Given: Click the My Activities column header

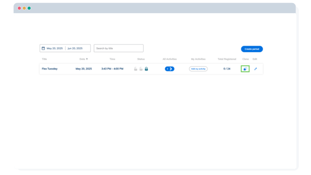Looking at the screenshot, I should (198, 59).
